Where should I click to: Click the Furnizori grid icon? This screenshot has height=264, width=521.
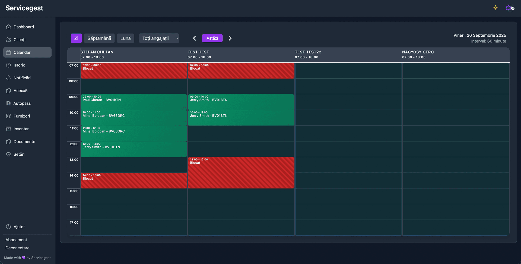[8, 116]
